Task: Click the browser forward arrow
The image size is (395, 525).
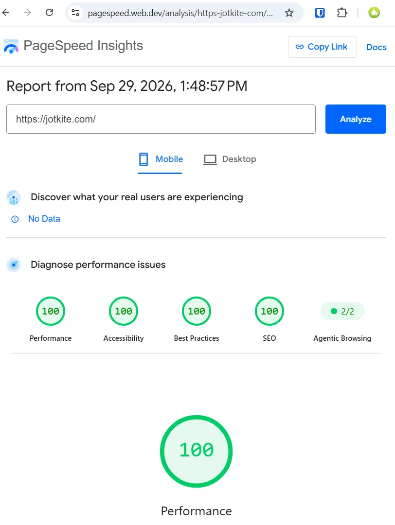Action: [x=27, y=13]
